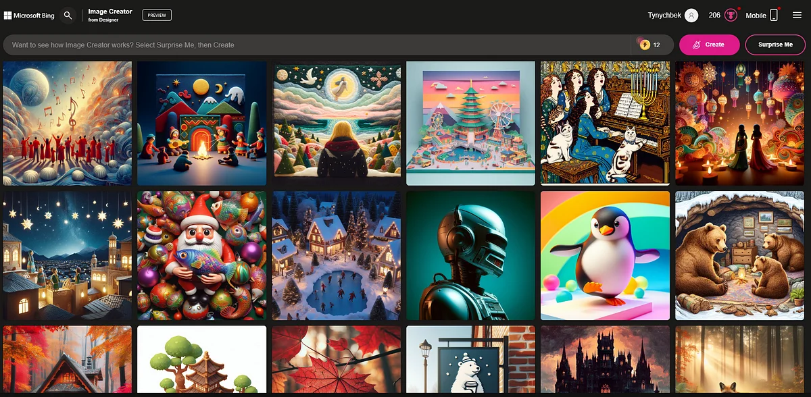
Task: Click the PREVIEW badge
Action: point(157,15)
